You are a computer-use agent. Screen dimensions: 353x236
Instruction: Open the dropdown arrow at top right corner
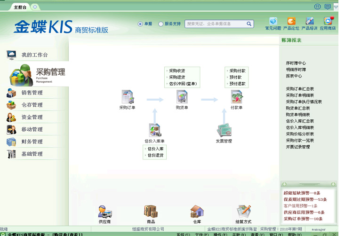pyautogui.click(x=336, y=7)
